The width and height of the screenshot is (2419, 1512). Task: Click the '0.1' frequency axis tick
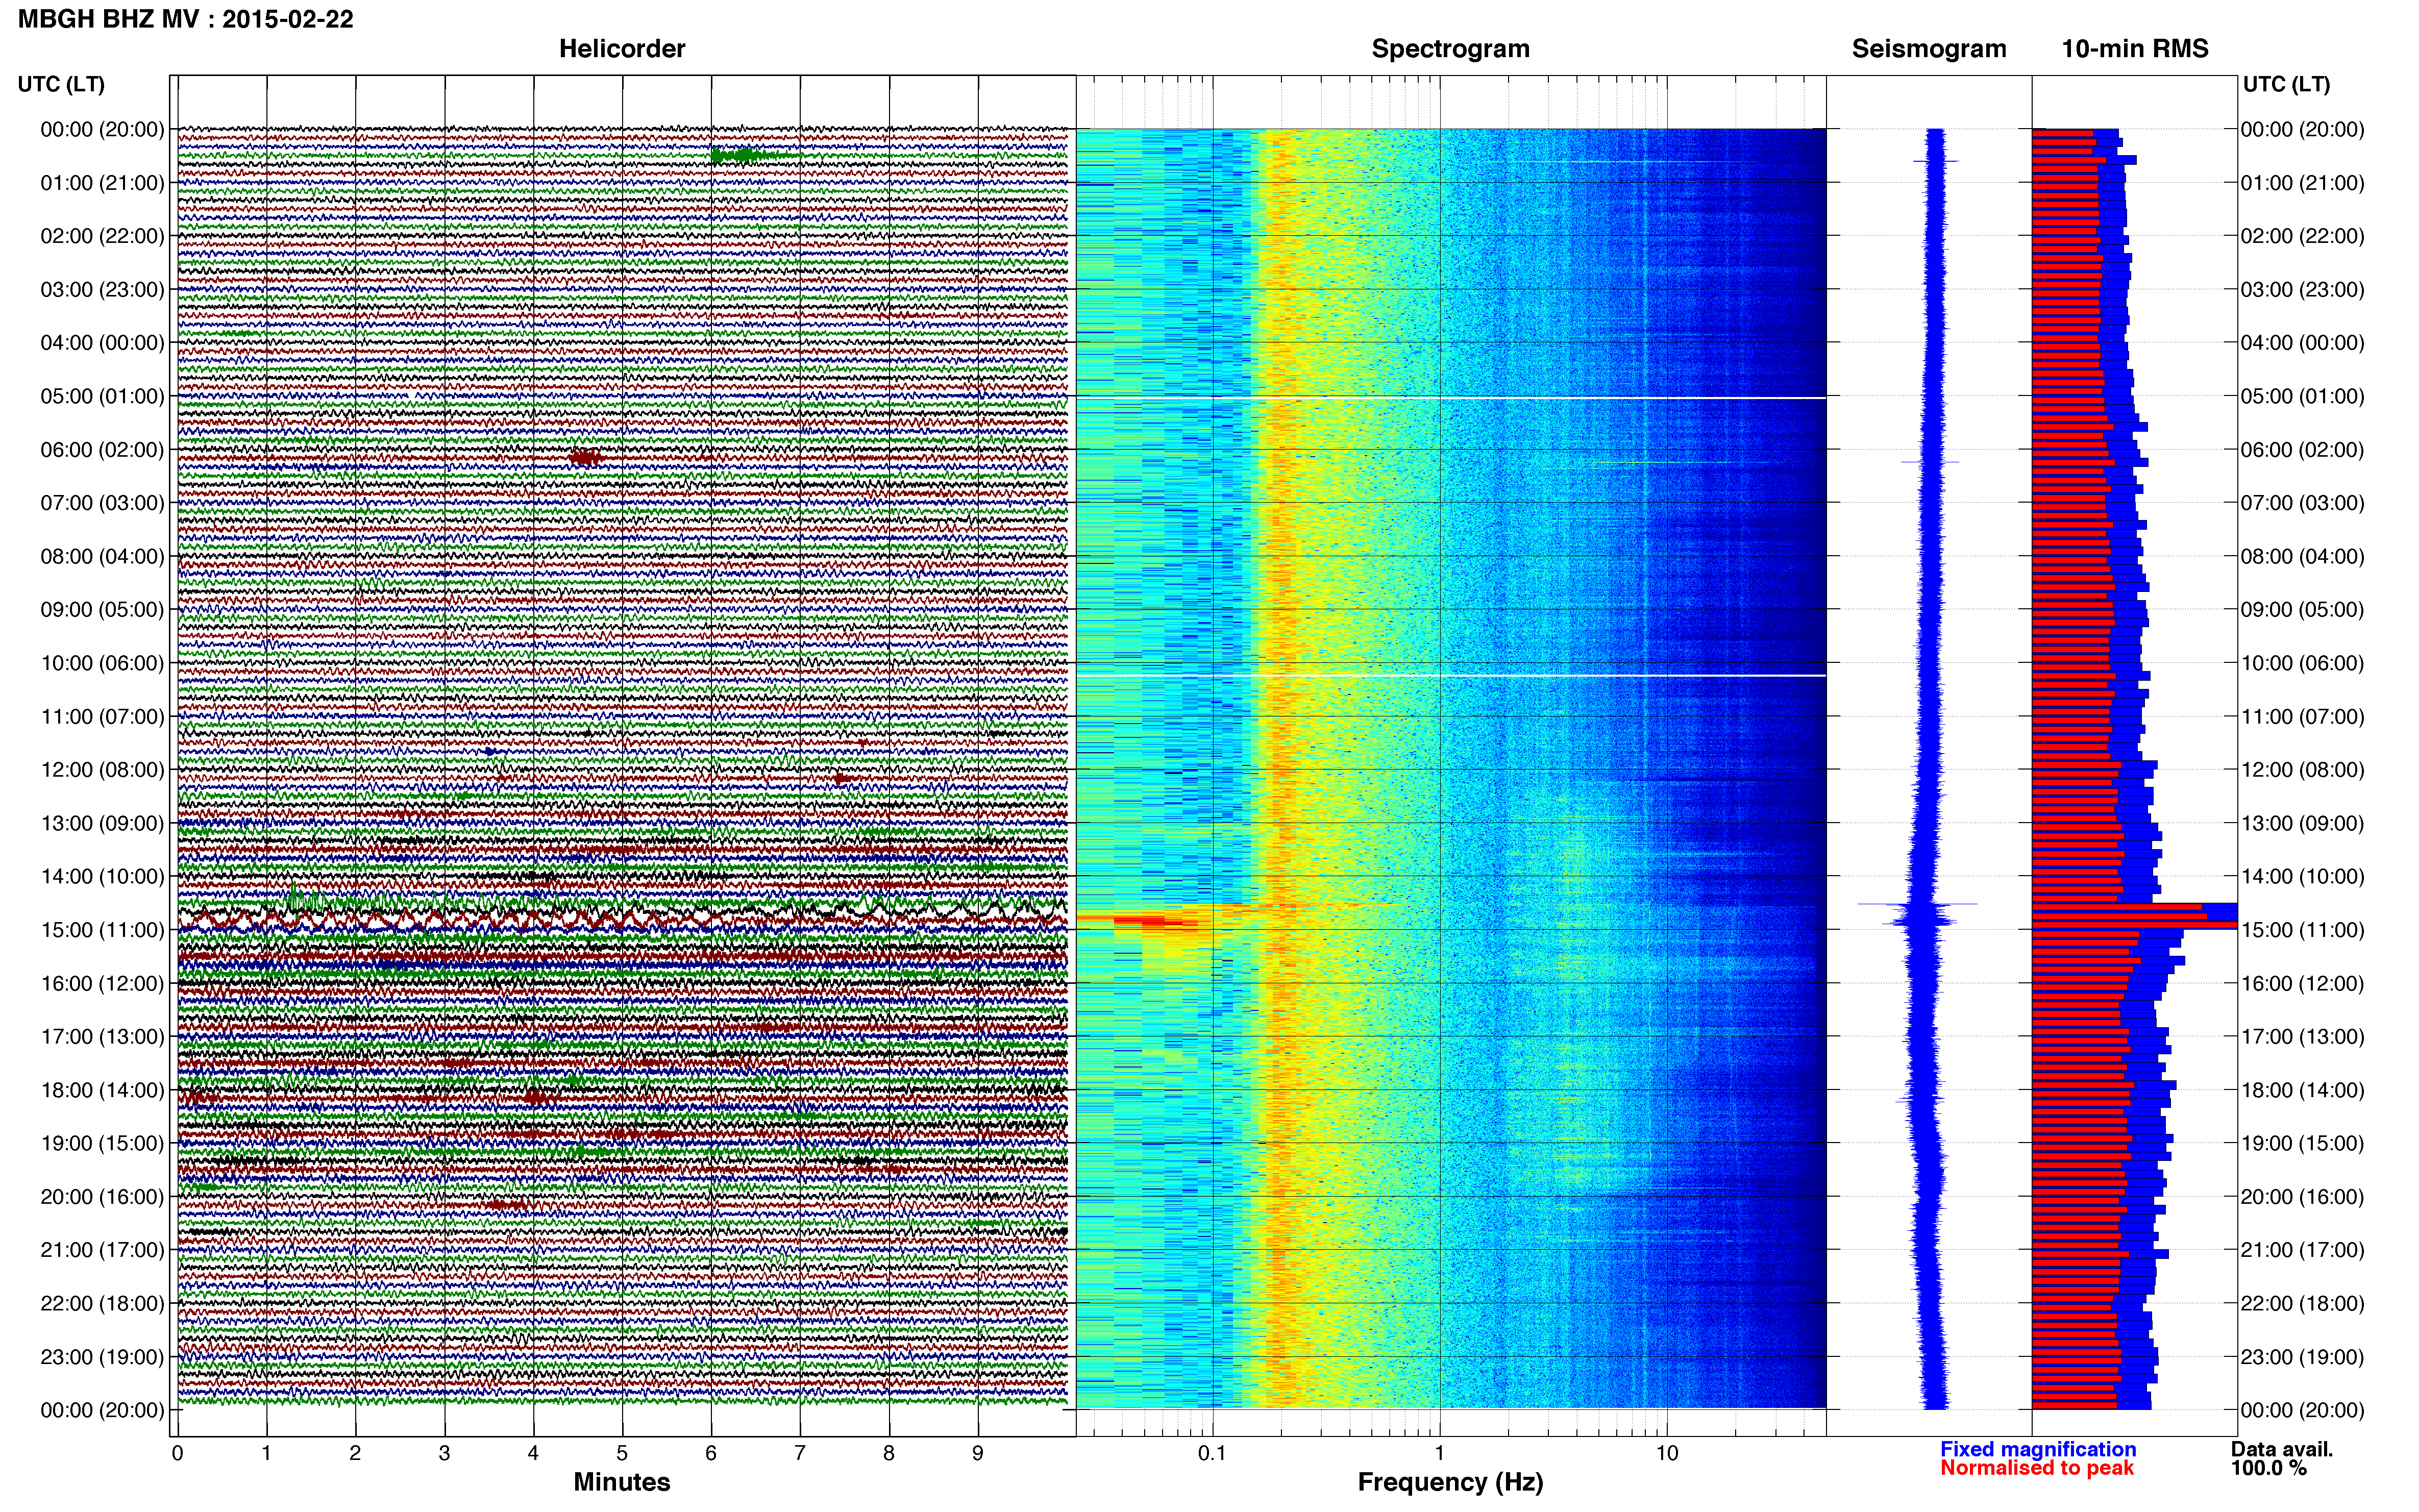1212,1454
